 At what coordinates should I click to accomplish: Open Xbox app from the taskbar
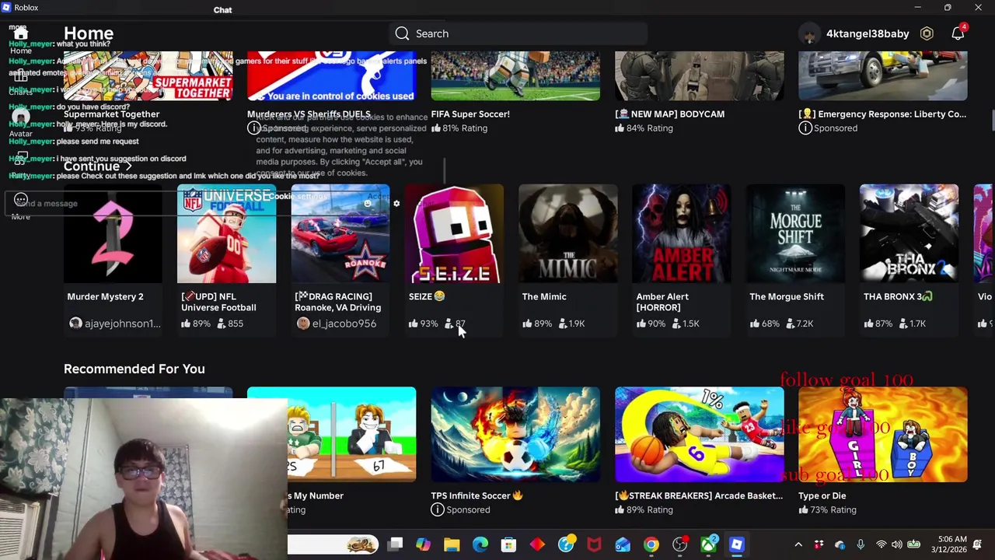pyautogui.click(x=708, y=544)
